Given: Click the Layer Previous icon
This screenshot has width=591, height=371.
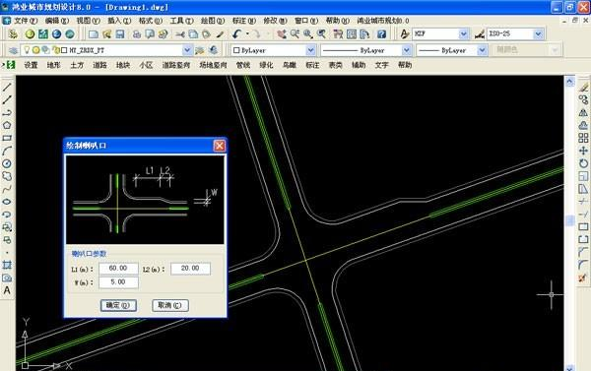Looking at the screenshot, I should (x=214, y=50).
